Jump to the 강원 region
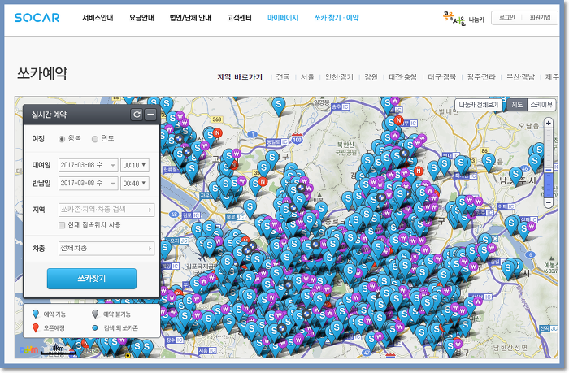 click(371, 76)
